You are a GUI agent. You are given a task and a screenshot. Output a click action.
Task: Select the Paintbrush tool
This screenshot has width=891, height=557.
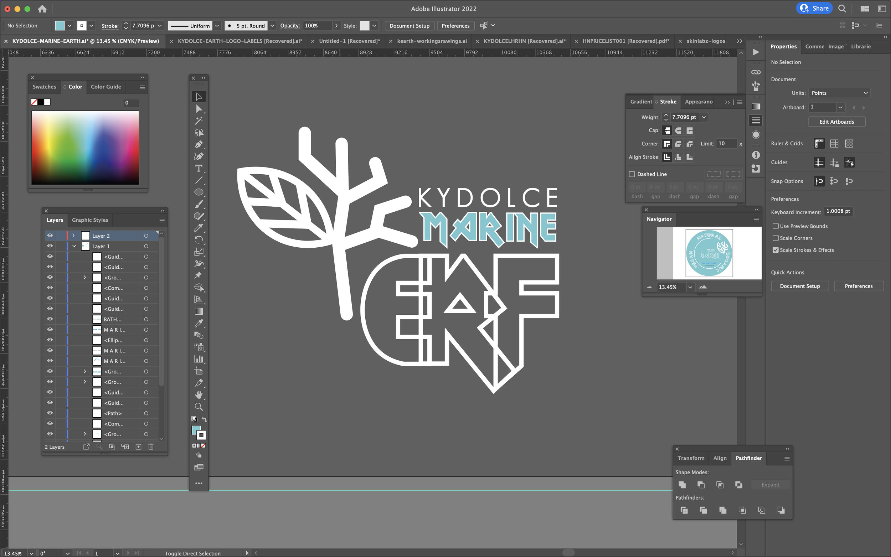pos(199,204)
